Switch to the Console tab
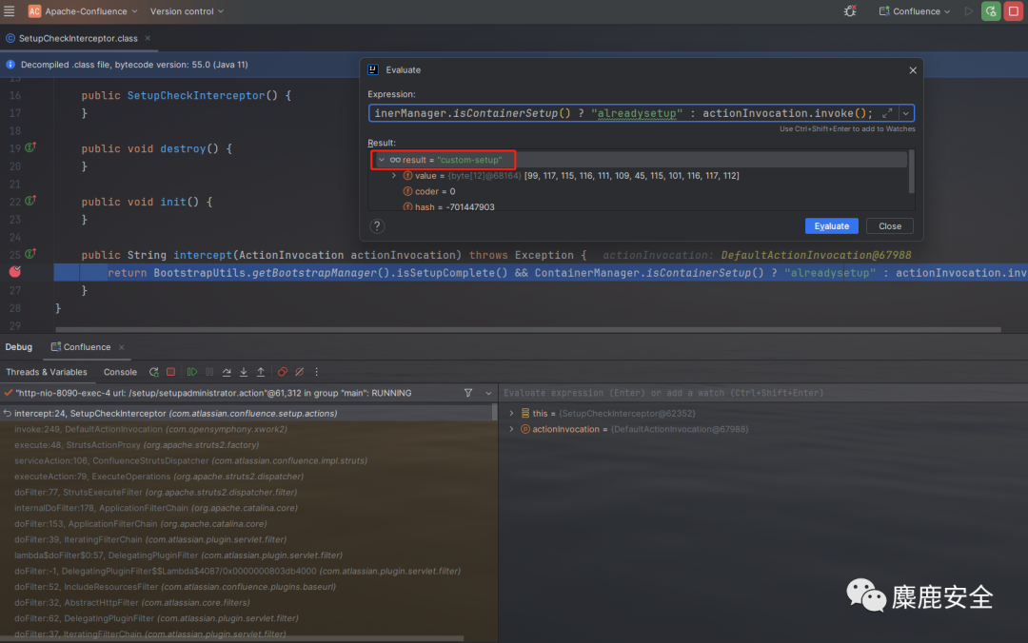Viewport: 1028px width, 643px height. pyautogui.click(x=120, y=372)
